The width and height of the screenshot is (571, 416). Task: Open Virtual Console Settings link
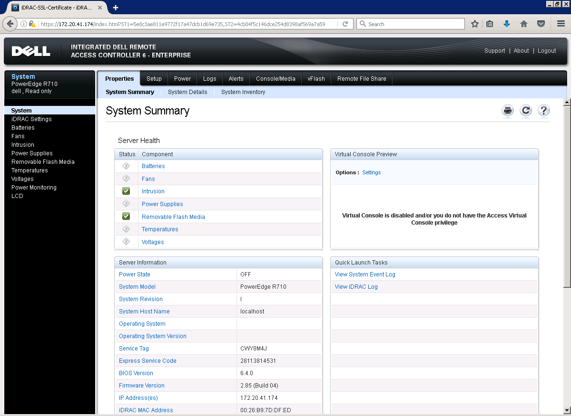[371, 172]
